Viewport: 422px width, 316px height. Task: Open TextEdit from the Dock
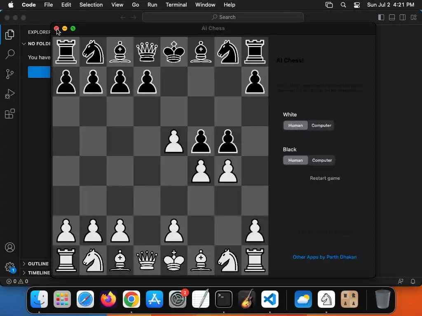pos(201,299)
